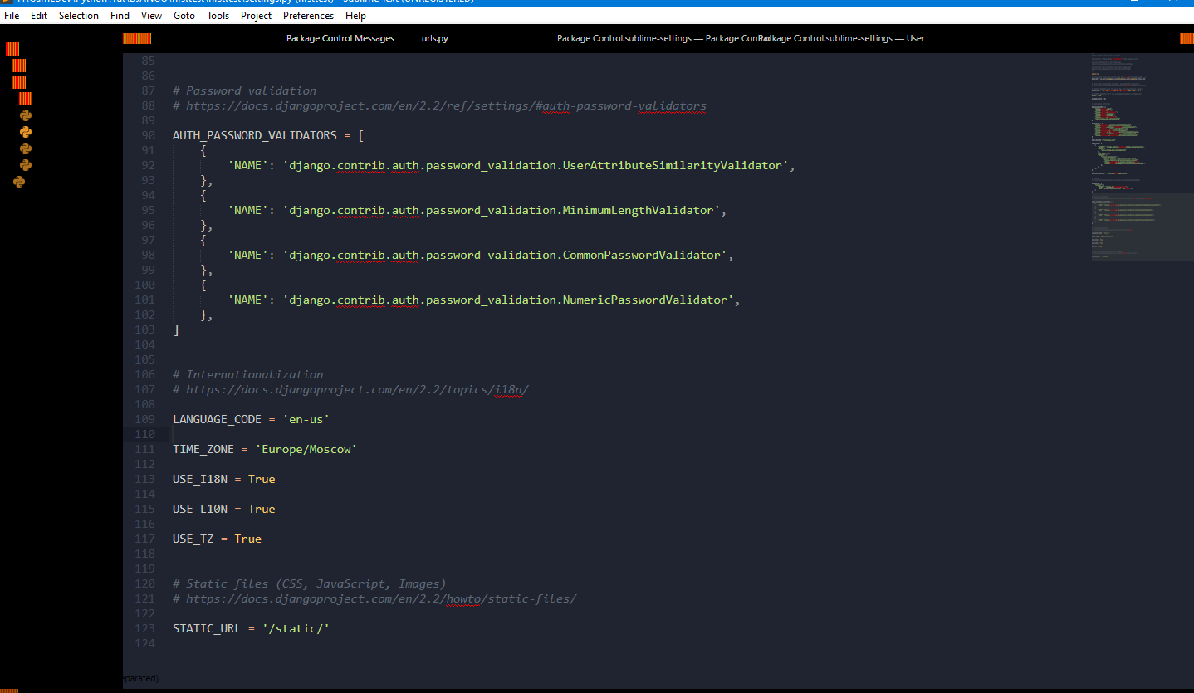Open the top folder icon in the sidebar
This screenshot has width=1194, height=693.
[12, 51]
